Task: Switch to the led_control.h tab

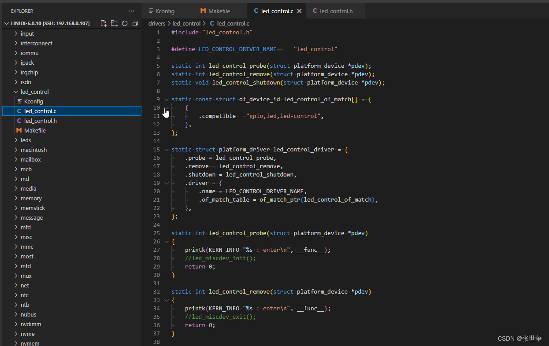Action: [x=336, y=11]
